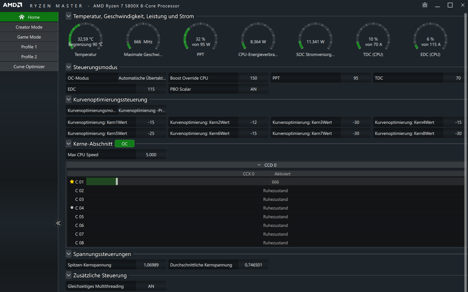The height and width of the screenshot is (292, 468).
Task: Click the Kern6Wert value -15
Action: (x=253, y=133)
